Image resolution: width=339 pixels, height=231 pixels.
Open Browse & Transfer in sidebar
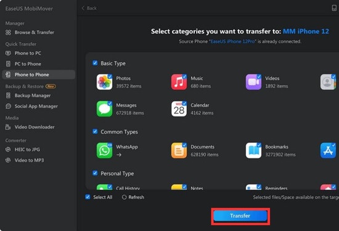38,33
